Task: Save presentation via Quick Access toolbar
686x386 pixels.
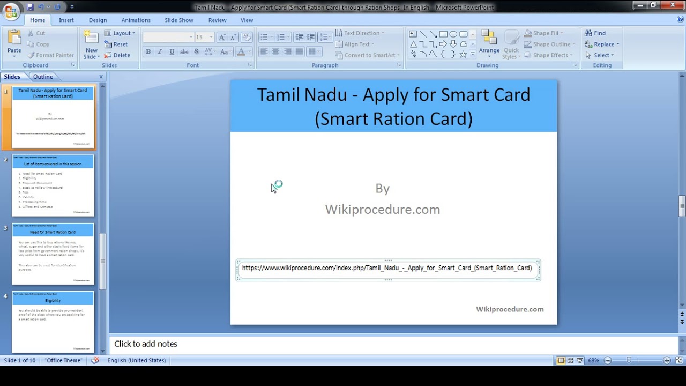Action: [x=30, y=7]
